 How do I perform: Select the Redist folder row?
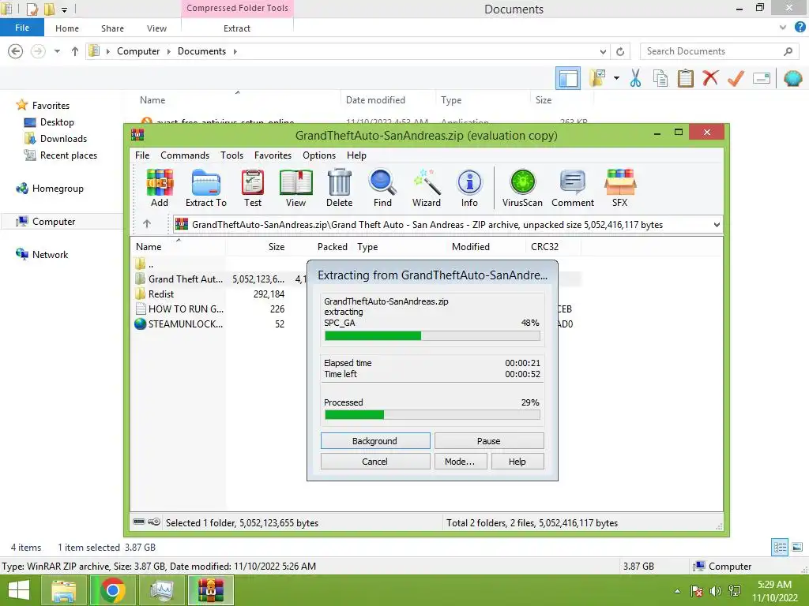pyautogui.click(x=212, y=294)
